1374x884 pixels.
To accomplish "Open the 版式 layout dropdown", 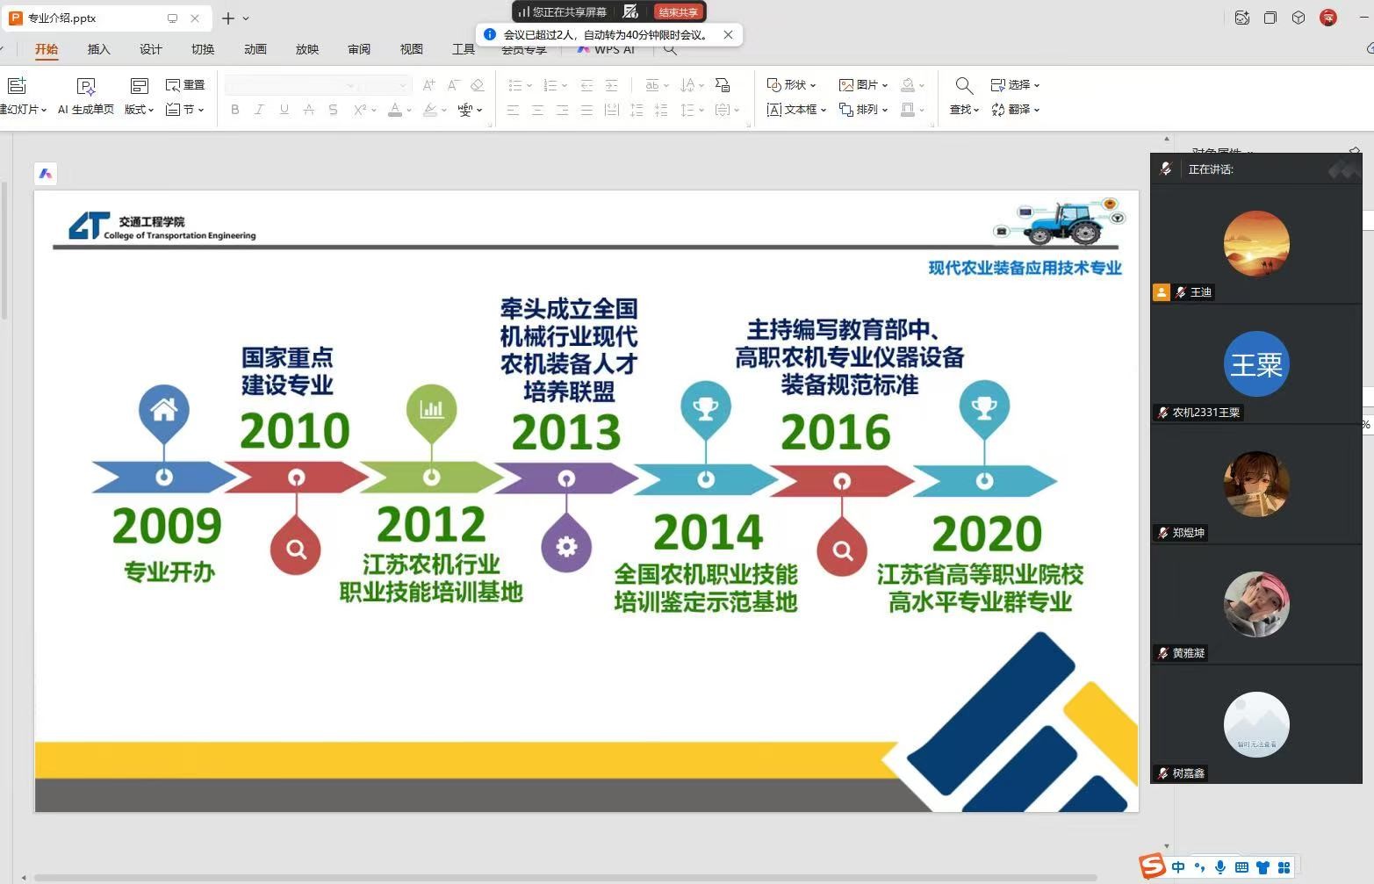I will click(x=139, y=110).
